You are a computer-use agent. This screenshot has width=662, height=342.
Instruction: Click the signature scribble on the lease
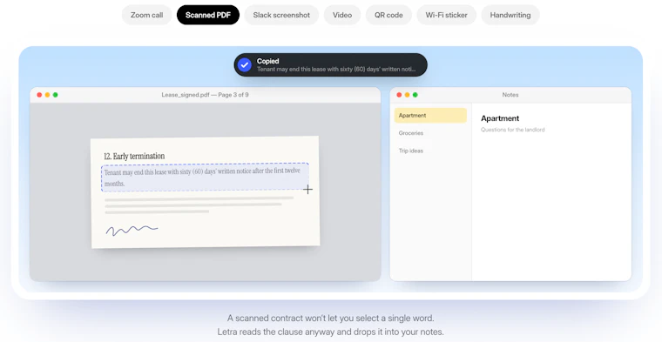(132, 231)
